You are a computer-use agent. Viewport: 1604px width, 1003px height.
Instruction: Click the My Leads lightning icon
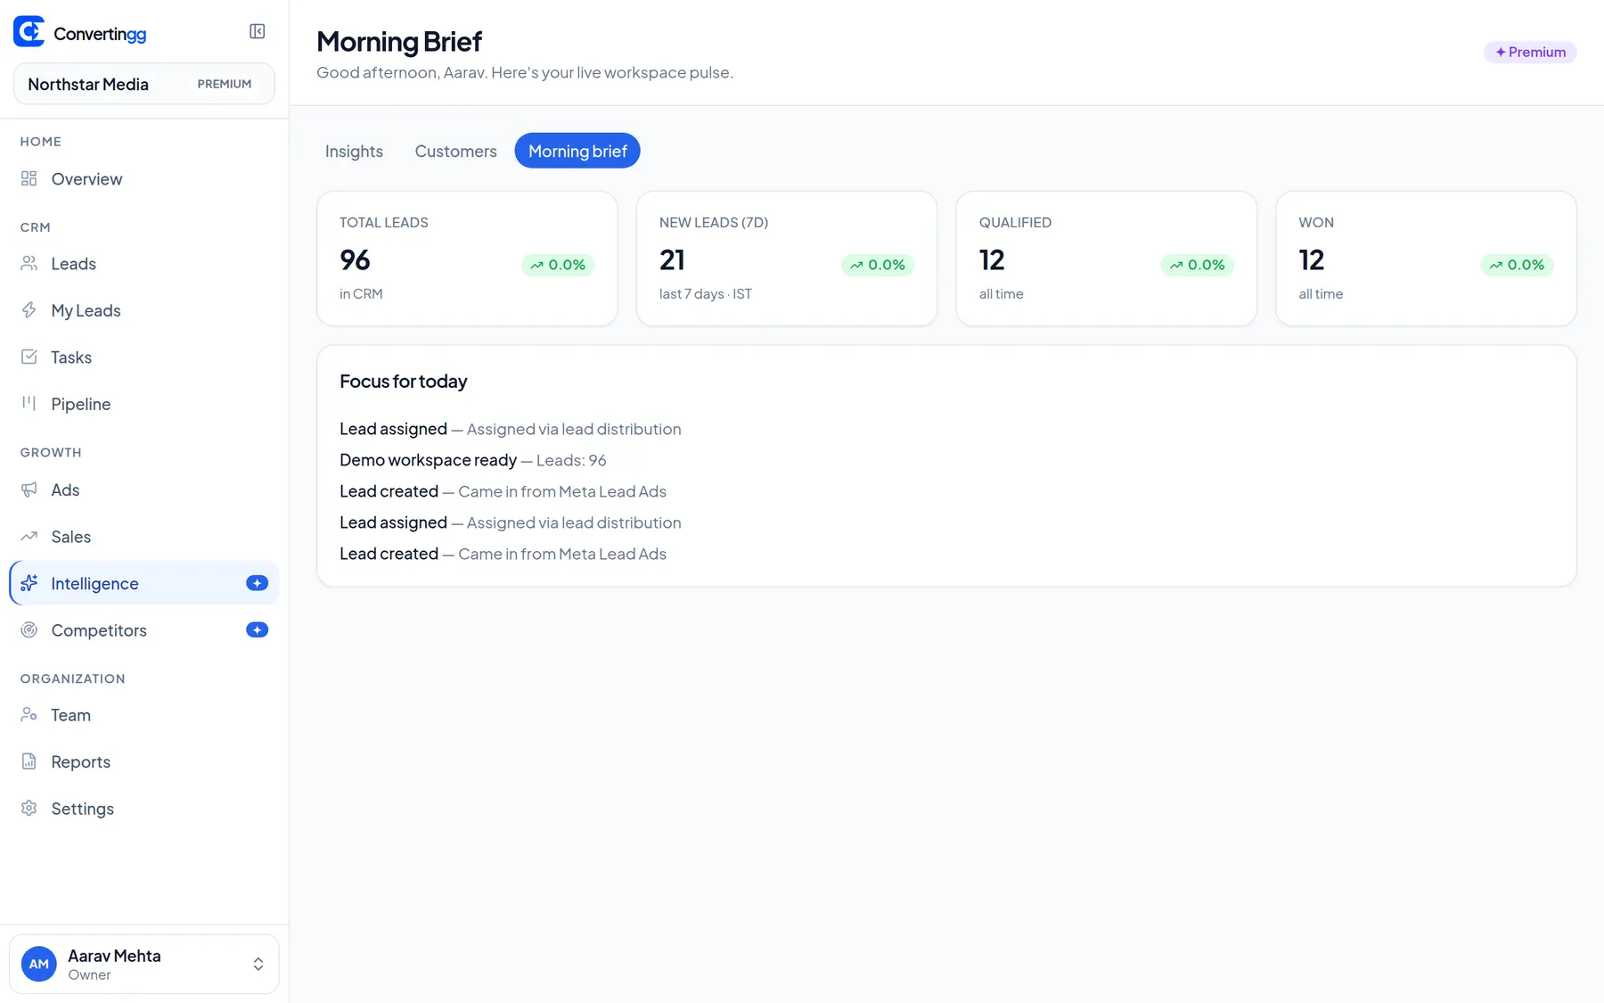click(29, 310)
